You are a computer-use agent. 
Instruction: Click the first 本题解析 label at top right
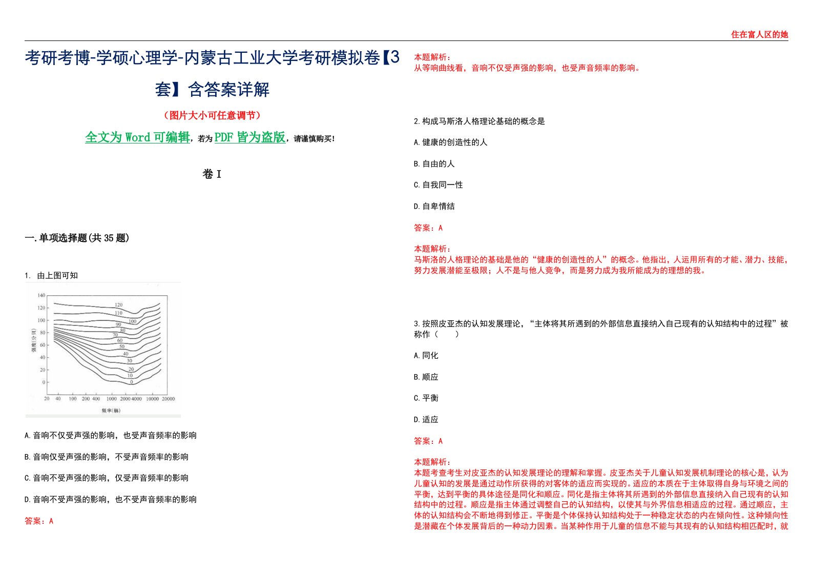coord(432,57)
